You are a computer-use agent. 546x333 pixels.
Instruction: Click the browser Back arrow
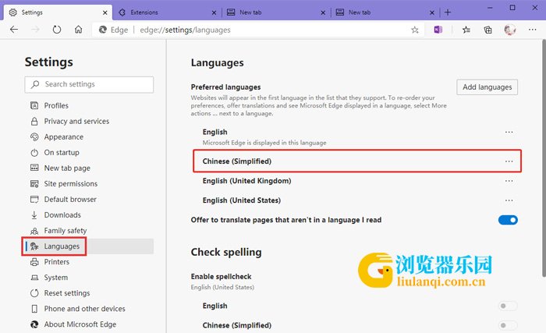click(x=14, y=30)
